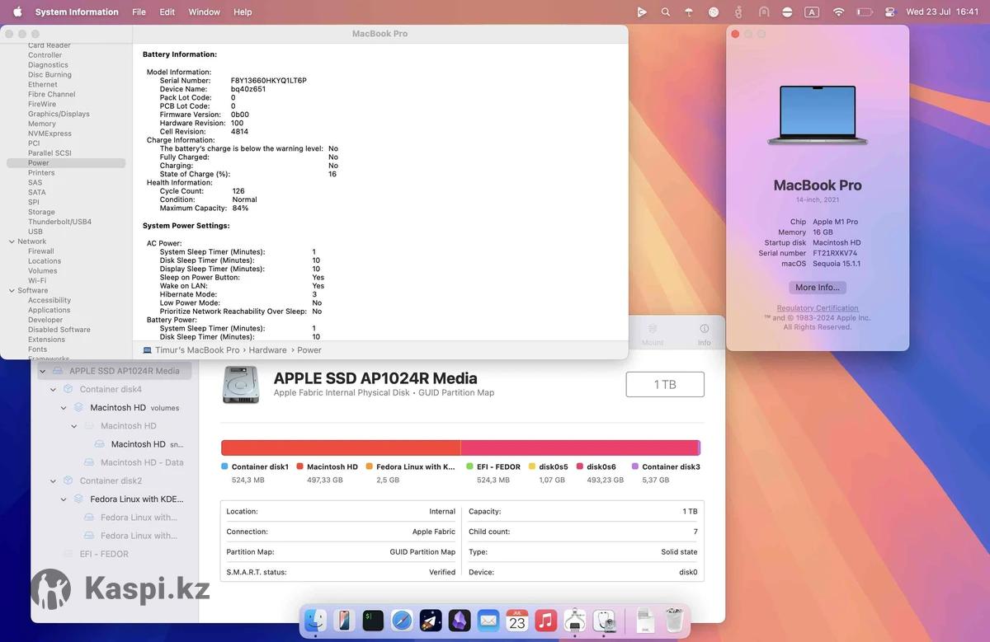Click the 1 TB capacity box
The height and width of the screenshot is (642, 990).
[665, 384]
